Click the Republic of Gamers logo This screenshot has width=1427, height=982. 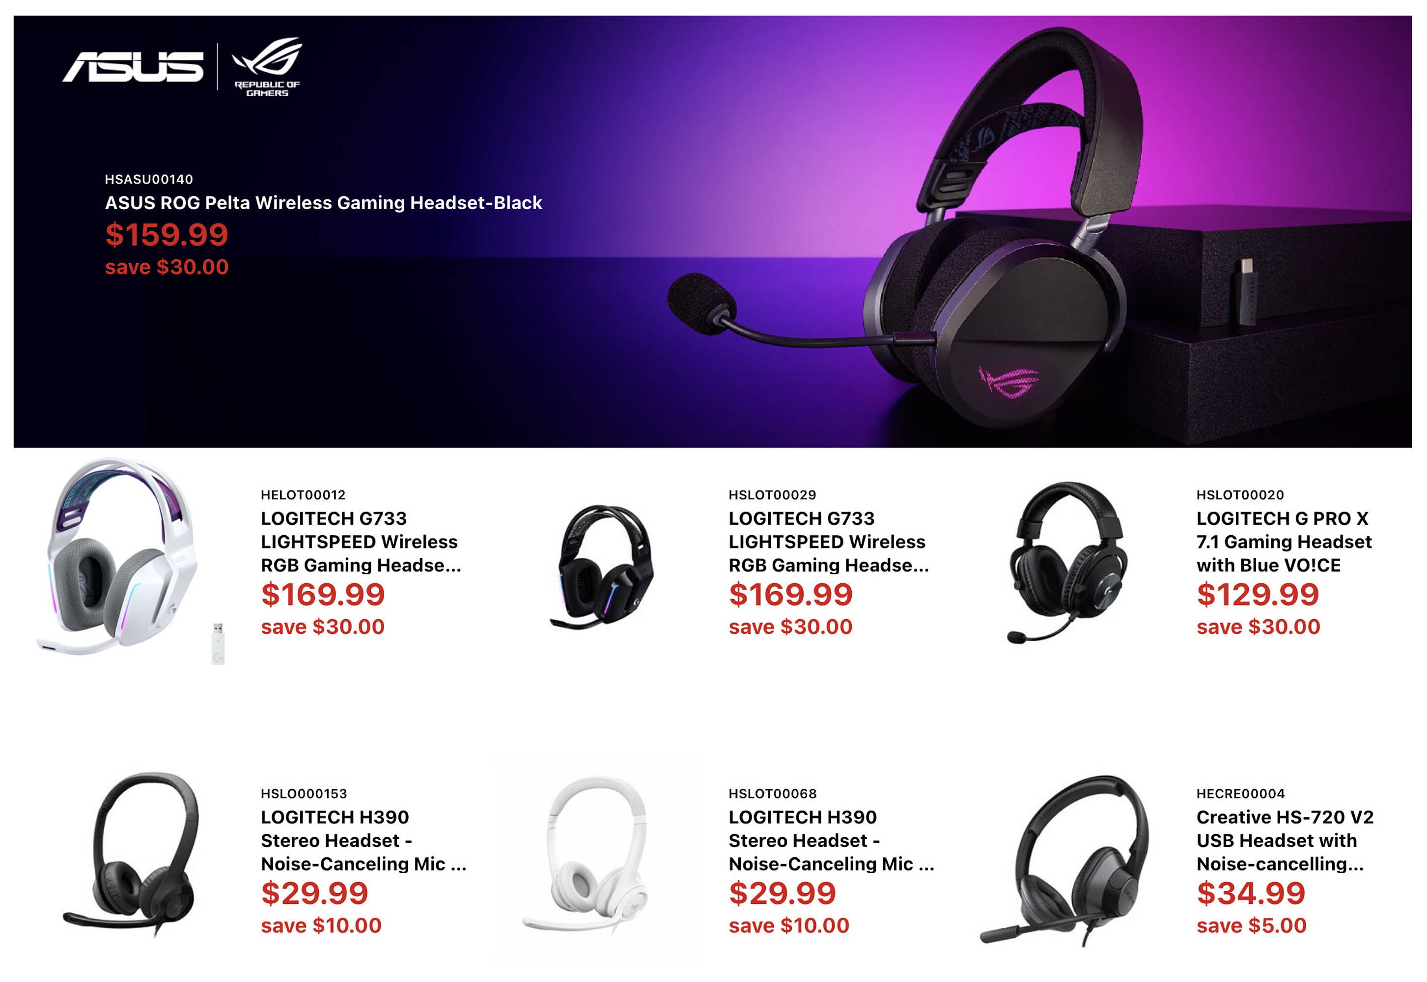coord(267,67)
